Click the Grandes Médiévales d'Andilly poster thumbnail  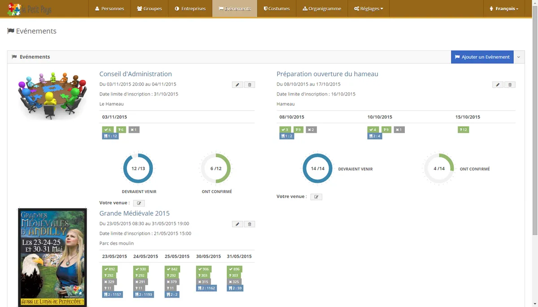point(52,257)
